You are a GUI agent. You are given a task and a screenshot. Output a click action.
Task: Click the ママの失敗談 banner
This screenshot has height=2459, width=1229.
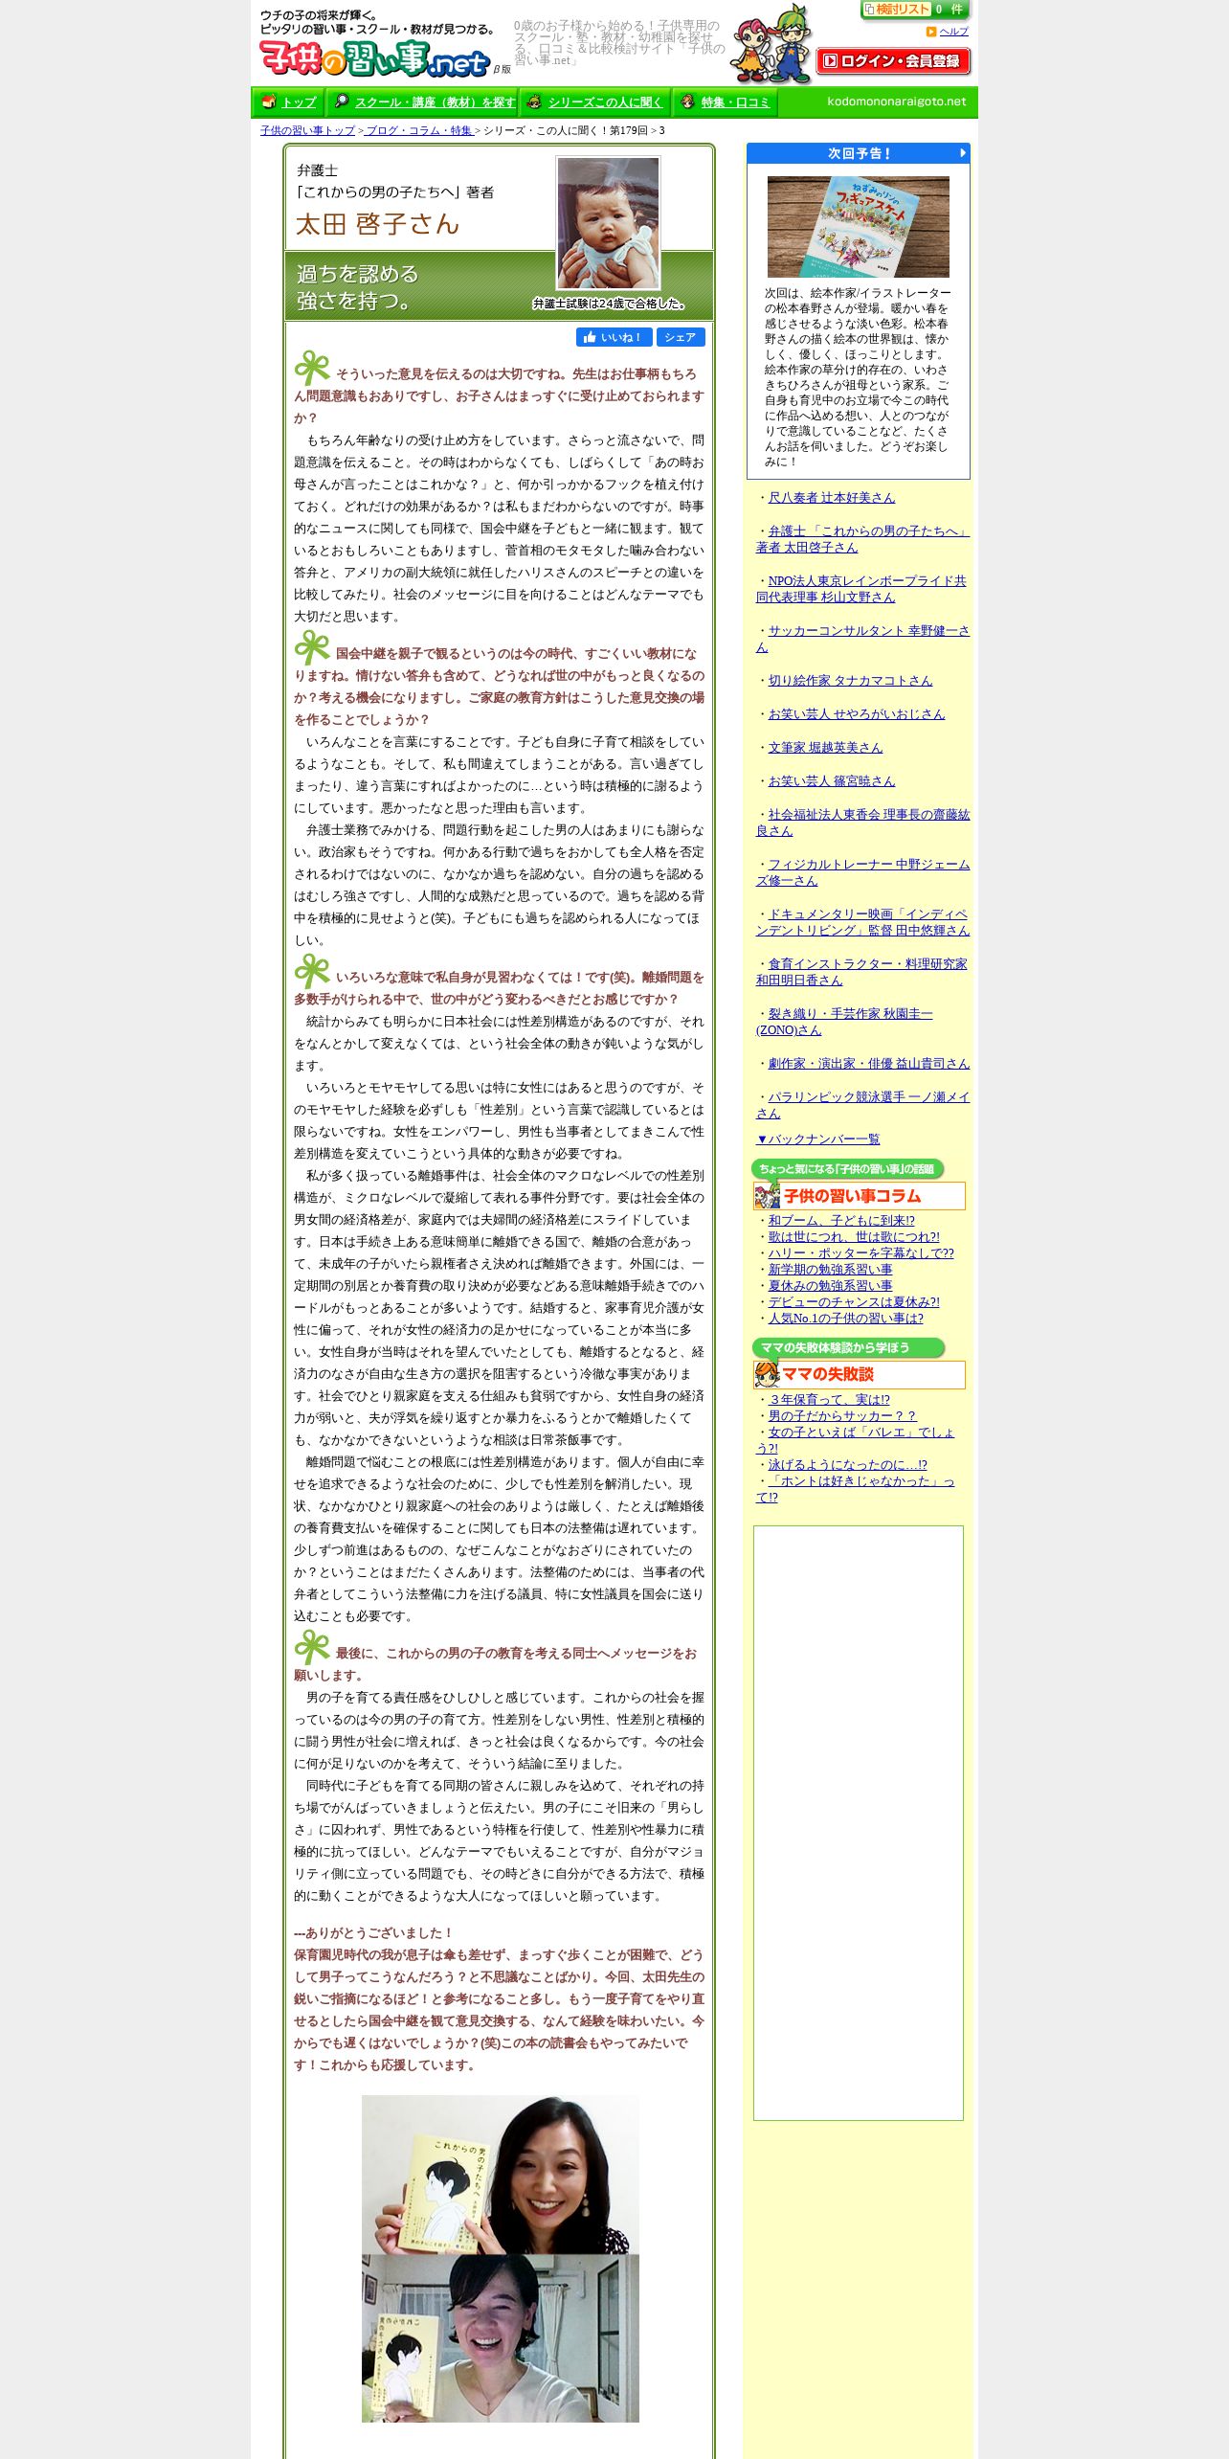tap(859, 1374)
